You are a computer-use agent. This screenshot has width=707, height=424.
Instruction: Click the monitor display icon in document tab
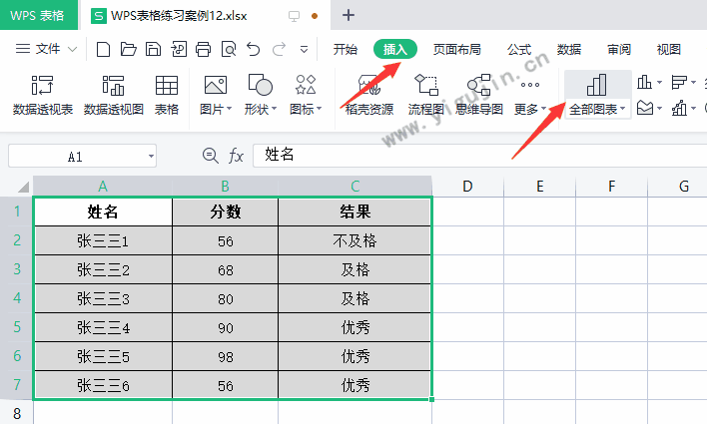pyautogui.click(x=294, y=16)
